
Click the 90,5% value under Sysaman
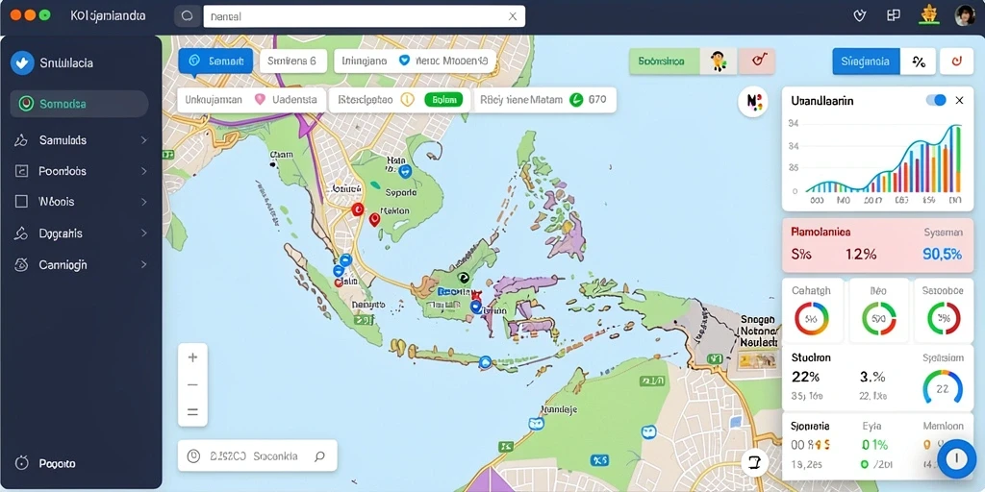click(x=943, y=254)
